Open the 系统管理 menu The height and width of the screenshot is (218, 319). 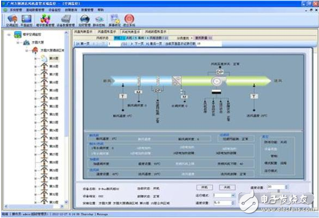(x=16, y=10)
